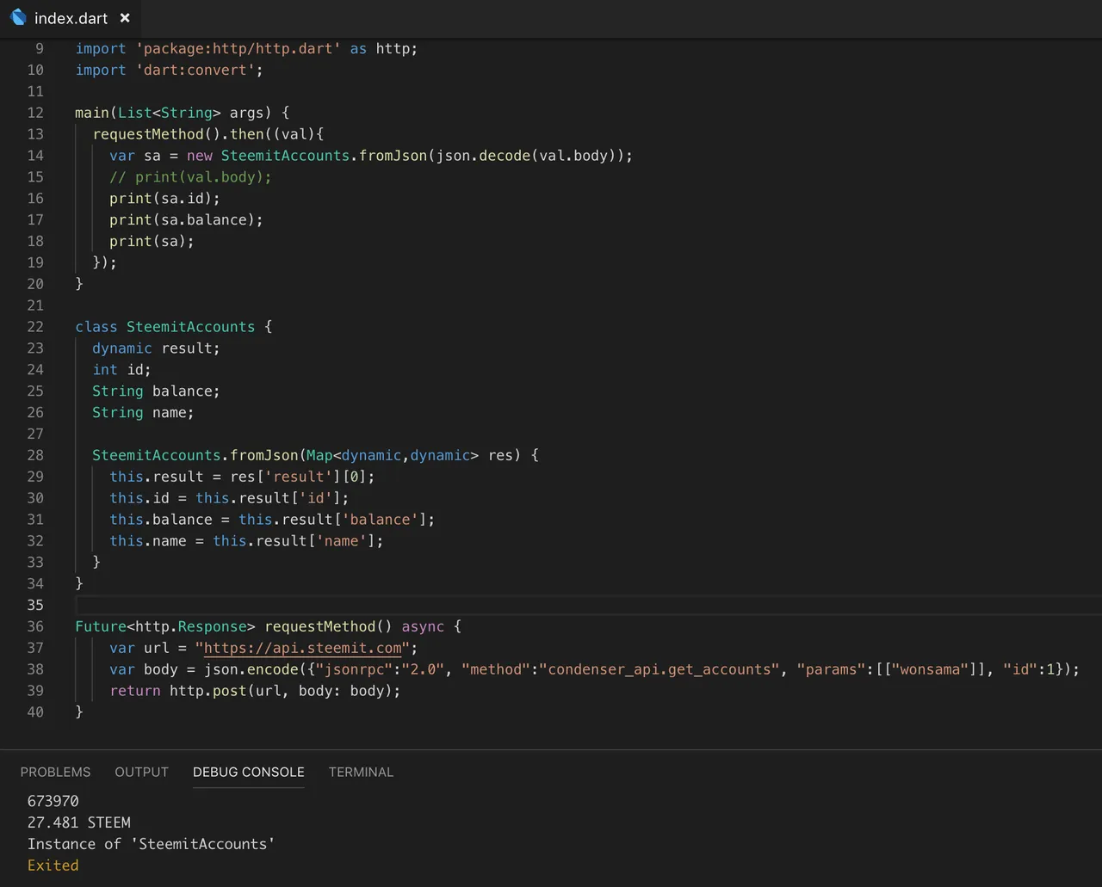Click line number 36 in the gutter
The image size is (1102, 887).
coord(35,626)
